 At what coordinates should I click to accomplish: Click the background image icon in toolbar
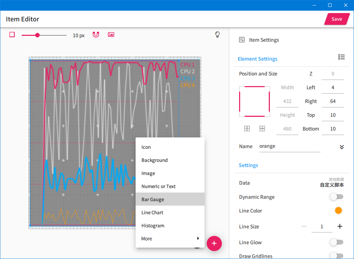pyautogui.click(x=111, y=35)
